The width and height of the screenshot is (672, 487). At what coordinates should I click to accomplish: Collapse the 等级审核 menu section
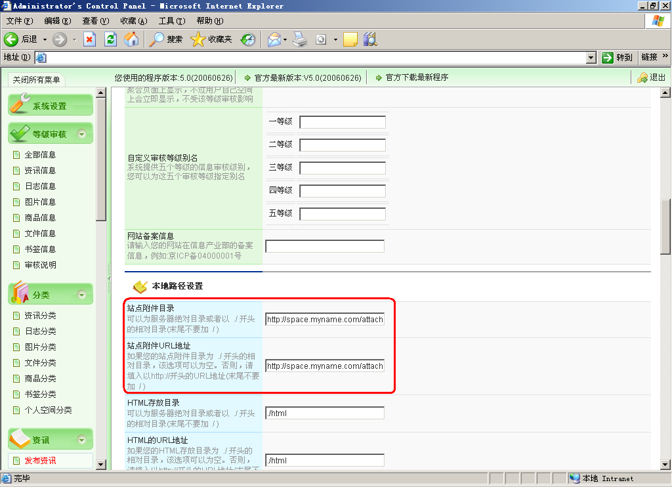coord(81,134)
